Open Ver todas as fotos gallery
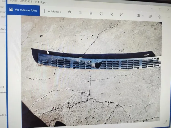Screen dimensions: 171x128 [x=23, y=10]
